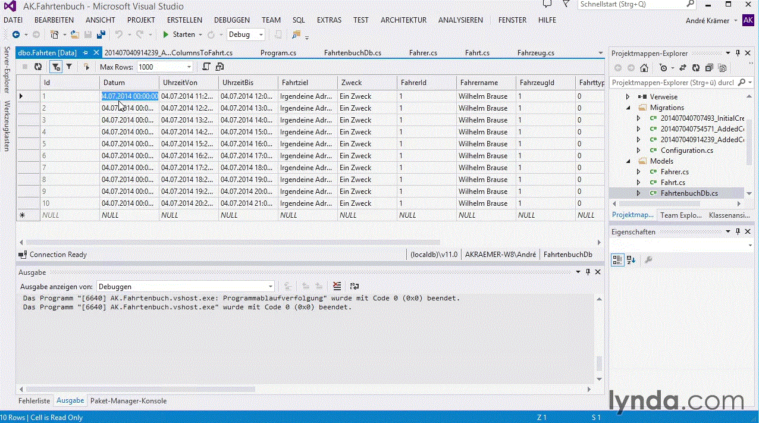Open the EXTRAS menu
The image size is (759, 423).
point(329,20)
